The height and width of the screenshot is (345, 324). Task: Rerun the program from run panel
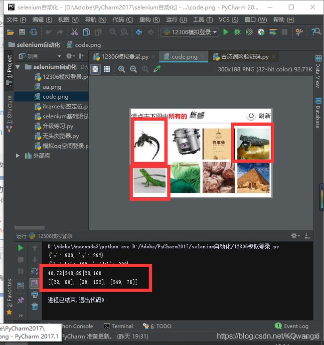(20, 248)
